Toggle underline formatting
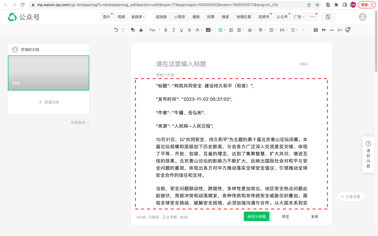378x236 pixels. point(181,30)
